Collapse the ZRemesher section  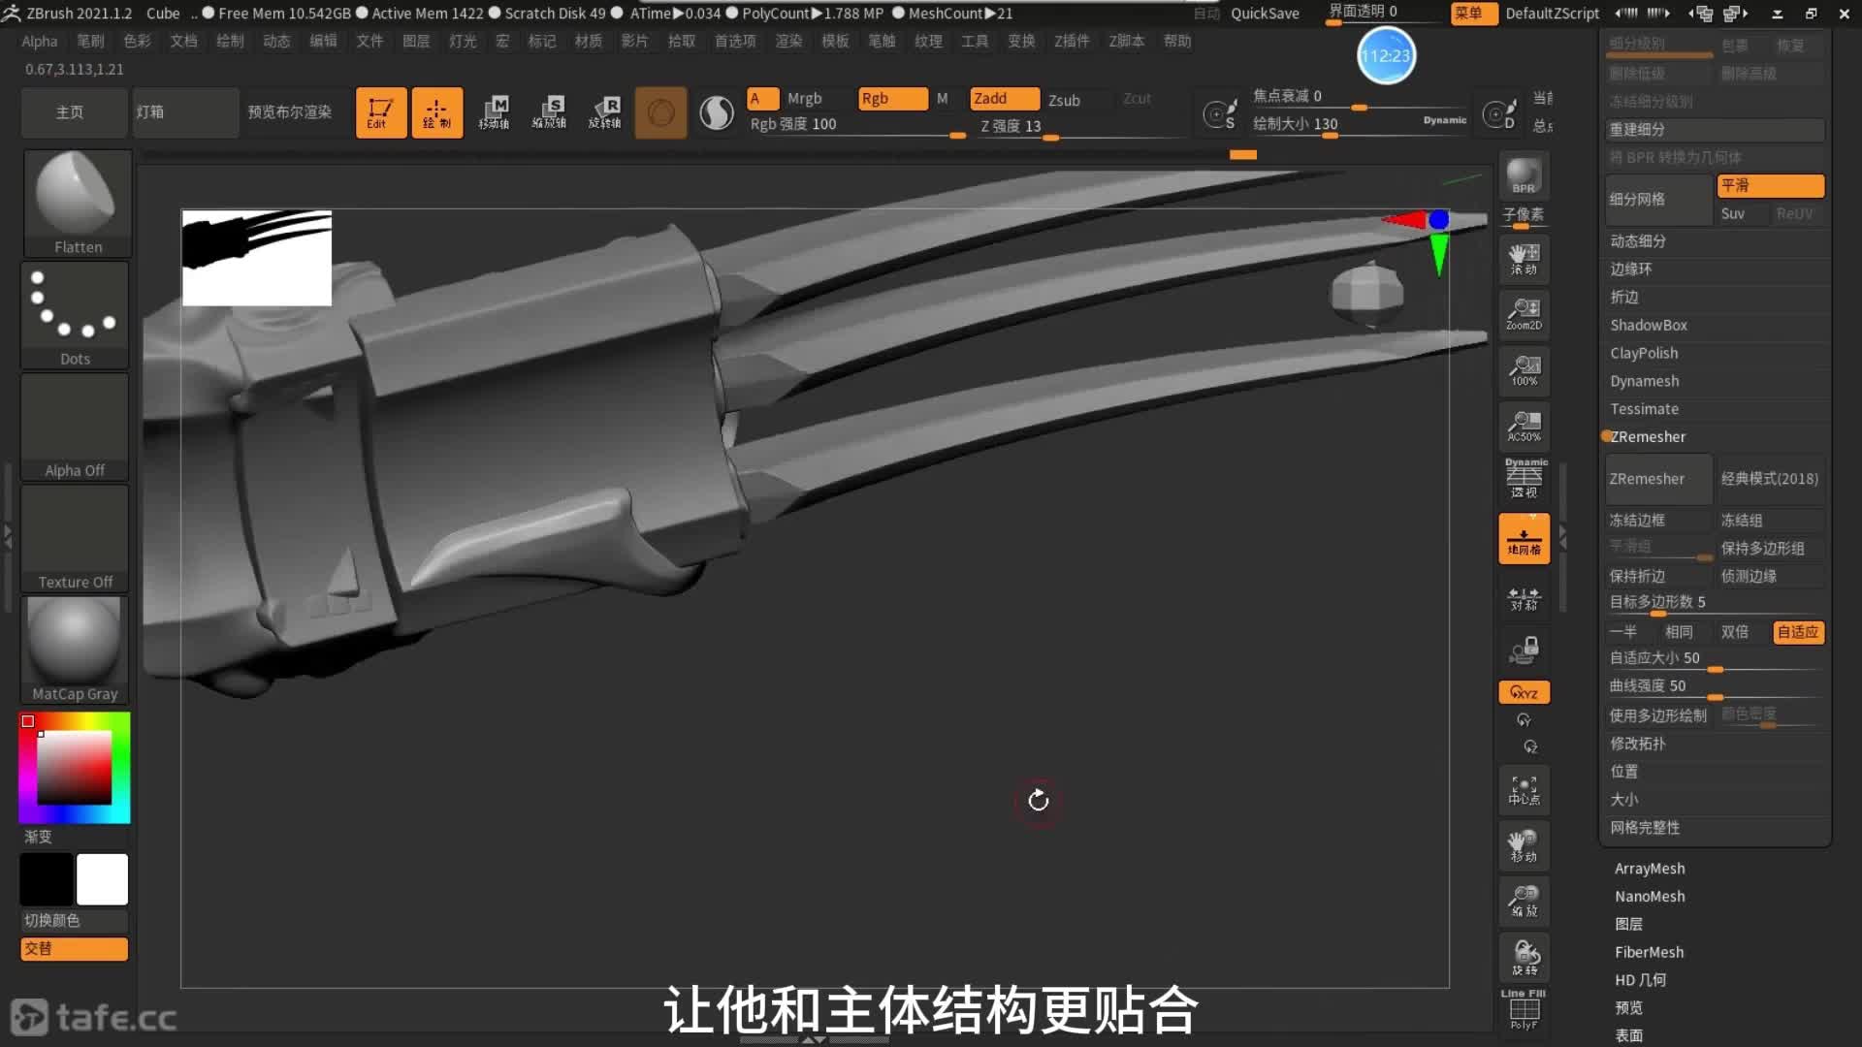tap(1648, 437)
